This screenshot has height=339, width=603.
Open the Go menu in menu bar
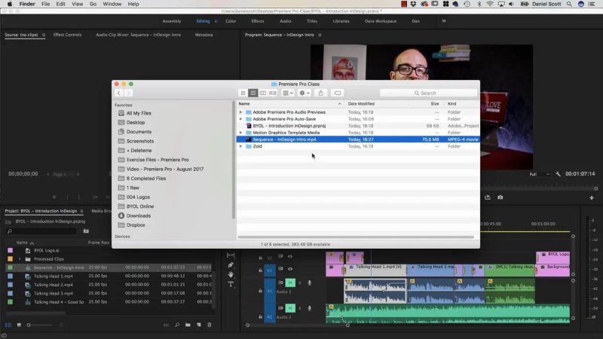coord(93,4)
